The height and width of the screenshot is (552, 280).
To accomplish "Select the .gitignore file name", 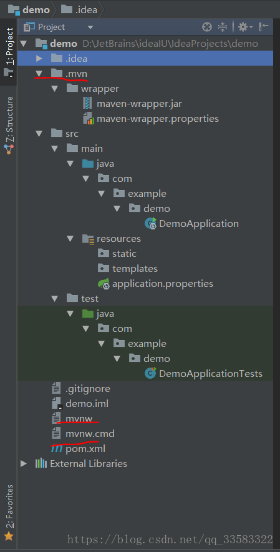I will point(88,389).
